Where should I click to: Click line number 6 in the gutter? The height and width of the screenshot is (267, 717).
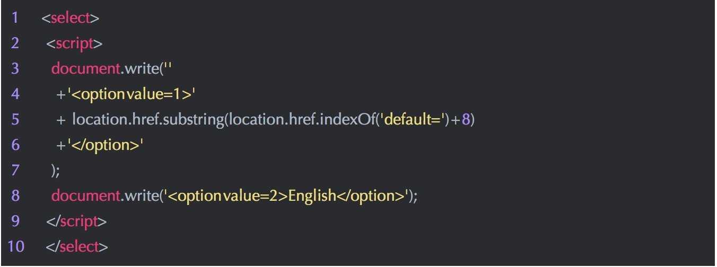pos(15,145)
